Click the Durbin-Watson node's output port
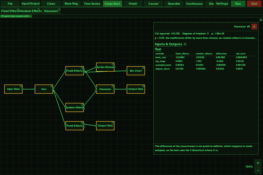 pos(115,67)
